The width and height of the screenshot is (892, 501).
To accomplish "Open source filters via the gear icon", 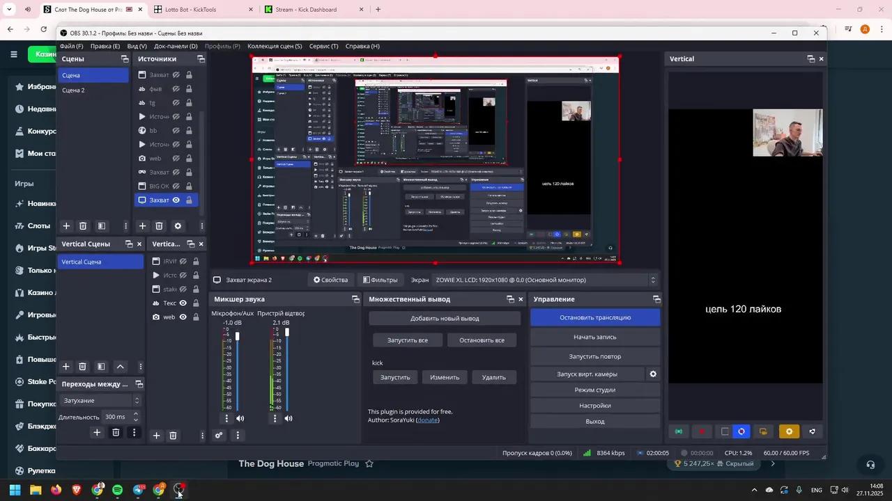I will click(x=178, y=225).
